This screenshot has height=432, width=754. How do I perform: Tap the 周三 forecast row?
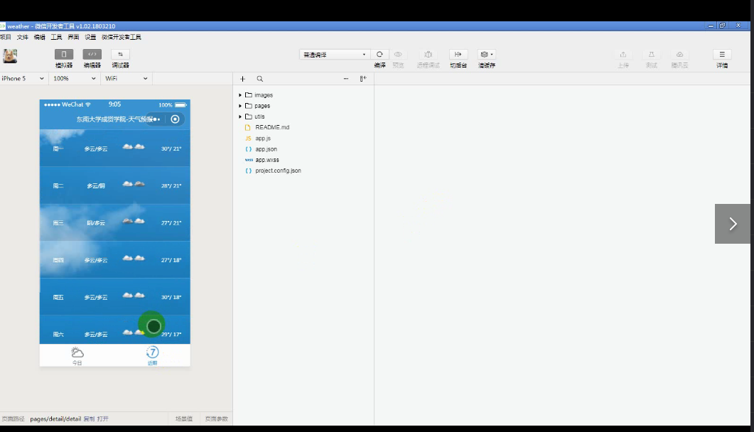[115, 222]
